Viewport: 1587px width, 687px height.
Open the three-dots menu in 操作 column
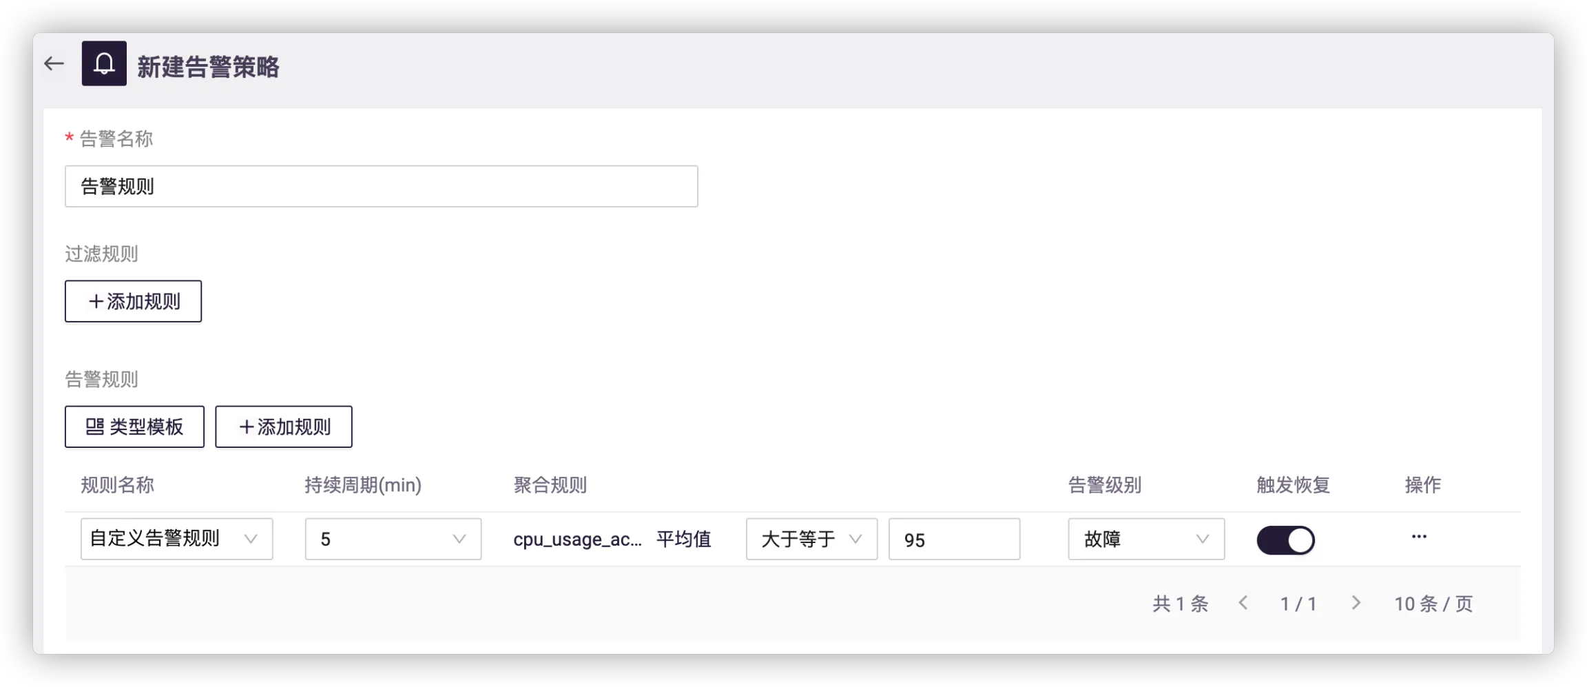point(1418,537)
